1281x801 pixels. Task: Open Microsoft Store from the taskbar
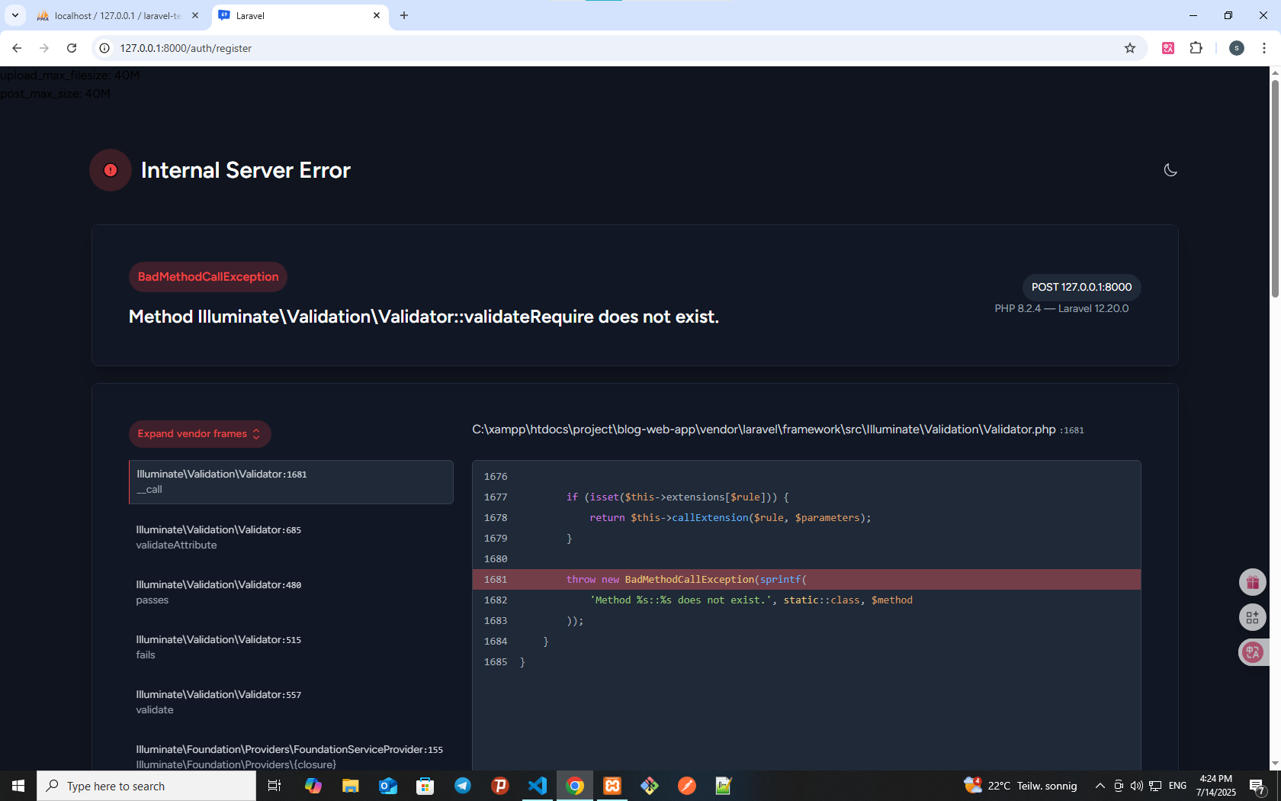point(425,786)
